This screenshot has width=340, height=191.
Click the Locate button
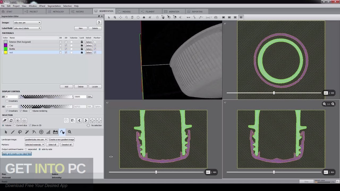point(95,86)
